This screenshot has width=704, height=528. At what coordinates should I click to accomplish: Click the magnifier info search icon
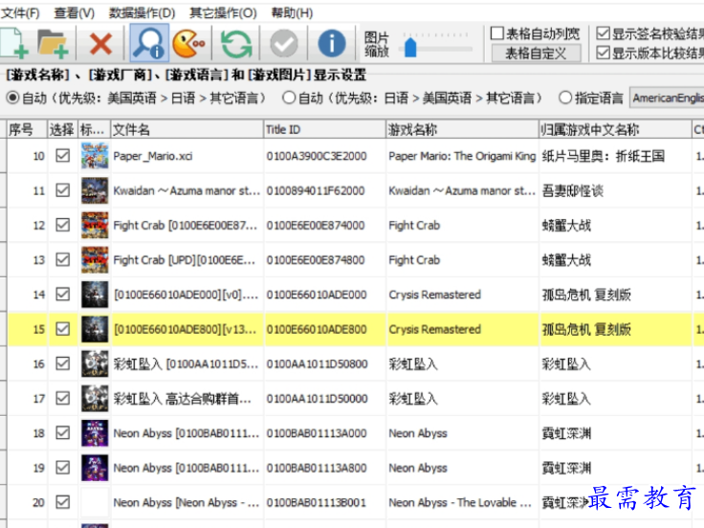[x=149, y=43]
